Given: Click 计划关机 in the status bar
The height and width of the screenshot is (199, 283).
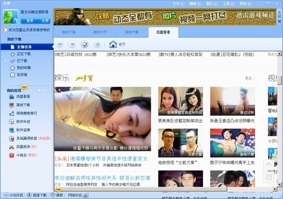Looking at the screenshot, I should [x=14, y=195].
